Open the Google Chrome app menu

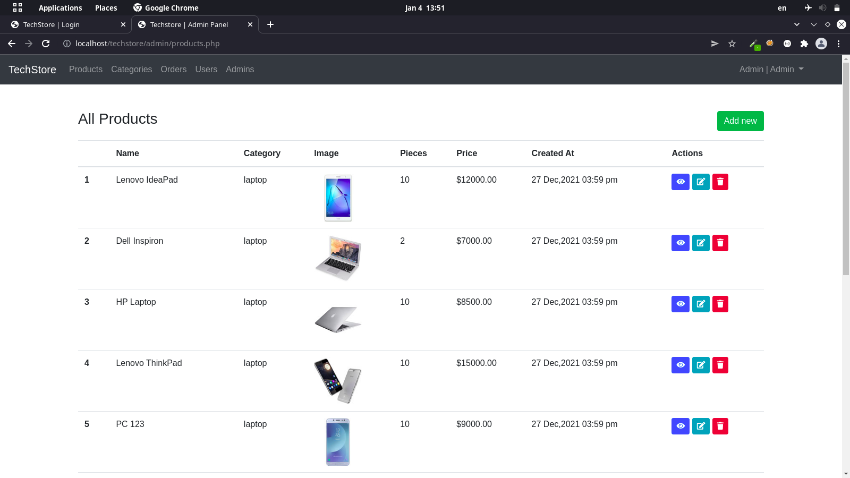pyautogui.click(x=166, y=8)
